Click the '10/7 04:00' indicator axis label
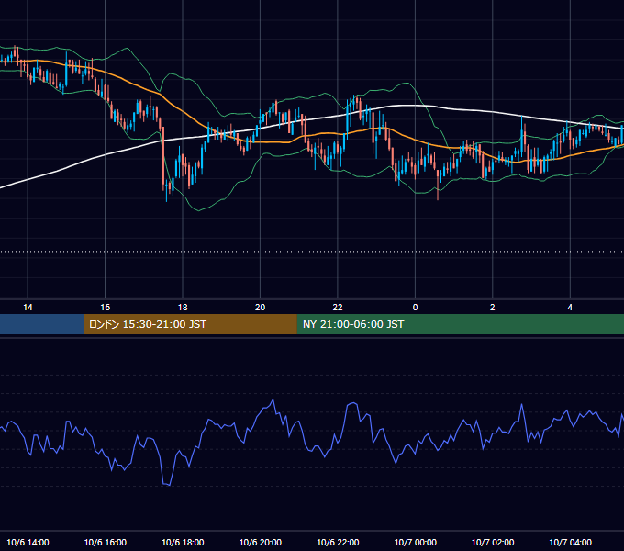The image size is (624, 551). (x=570, y=542)
